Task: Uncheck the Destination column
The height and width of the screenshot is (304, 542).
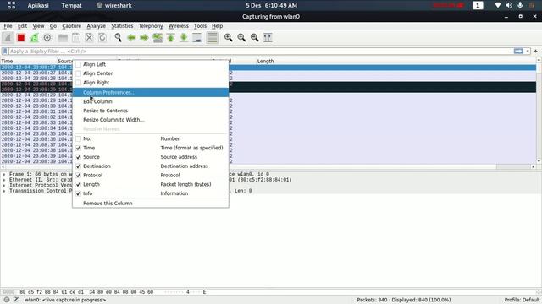Action: (x=79, y=166)
